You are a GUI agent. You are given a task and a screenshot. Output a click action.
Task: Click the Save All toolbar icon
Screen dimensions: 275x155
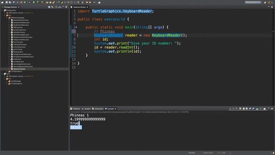pyautogui.click(x=10, y=3)
